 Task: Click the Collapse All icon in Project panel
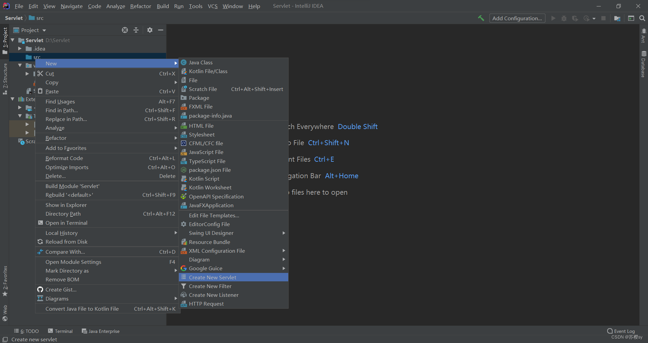(x=136, y=30)
